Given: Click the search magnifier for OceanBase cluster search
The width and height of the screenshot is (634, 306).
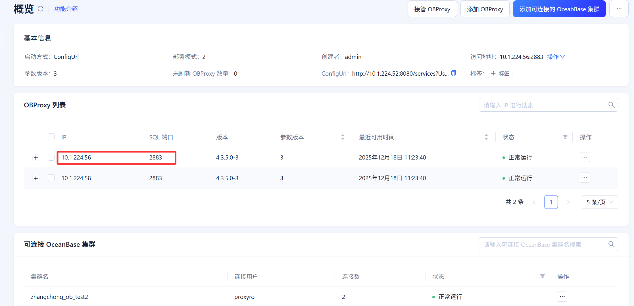Looking at the screenshot, I should [612, 244].
